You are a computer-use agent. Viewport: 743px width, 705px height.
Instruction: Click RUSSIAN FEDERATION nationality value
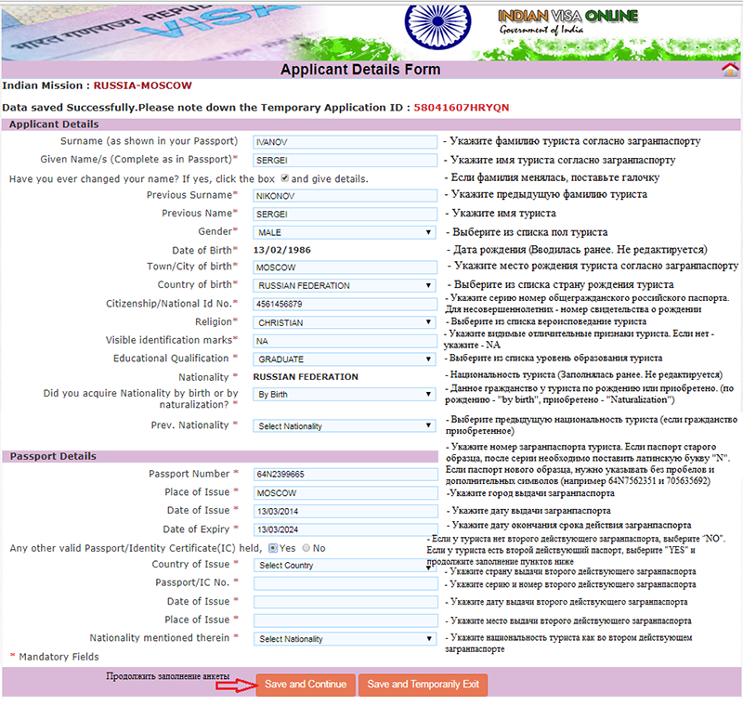[306, 377]
